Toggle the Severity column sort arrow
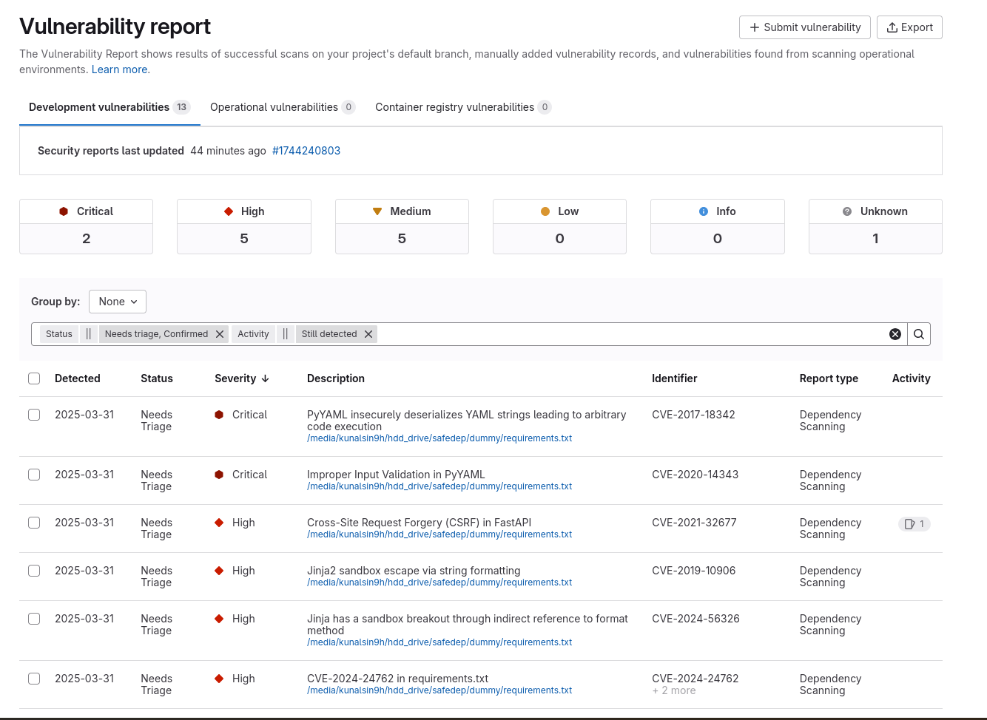987x720 pixels. pos(266,378)
